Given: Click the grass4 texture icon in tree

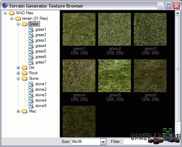Looking at the screenshot, I should coord(31,46).
